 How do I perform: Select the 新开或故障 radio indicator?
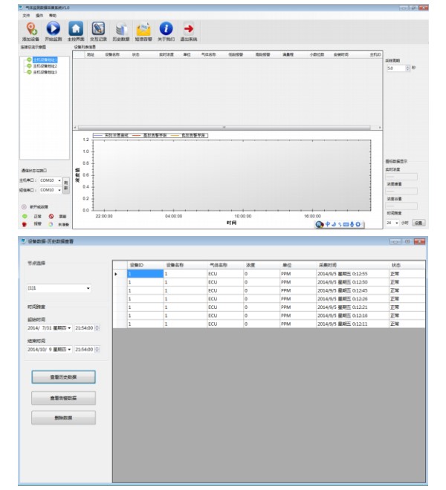click(24, 206)
